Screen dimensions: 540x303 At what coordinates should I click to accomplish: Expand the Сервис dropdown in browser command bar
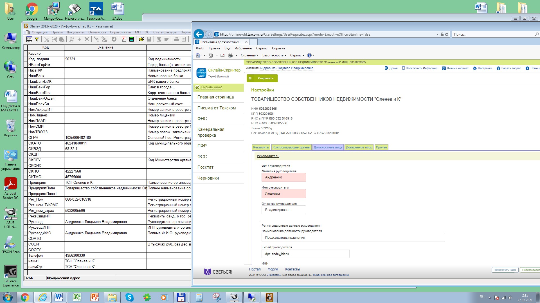[297, 55]
